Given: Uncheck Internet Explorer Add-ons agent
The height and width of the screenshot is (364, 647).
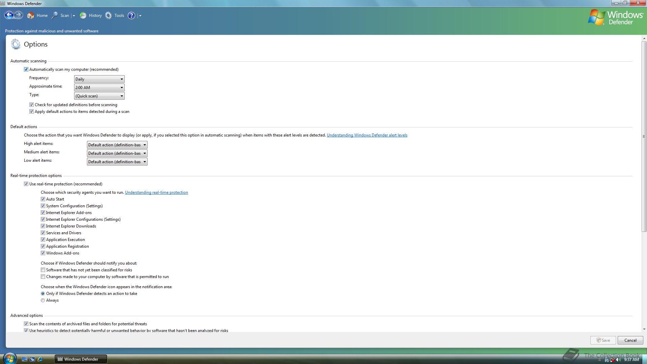Looking at the screenshot, I should pyautogui.click(x=43, y=213).
